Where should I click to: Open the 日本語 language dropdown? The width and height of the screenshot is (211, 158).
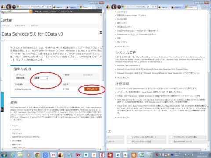[41, 78]
